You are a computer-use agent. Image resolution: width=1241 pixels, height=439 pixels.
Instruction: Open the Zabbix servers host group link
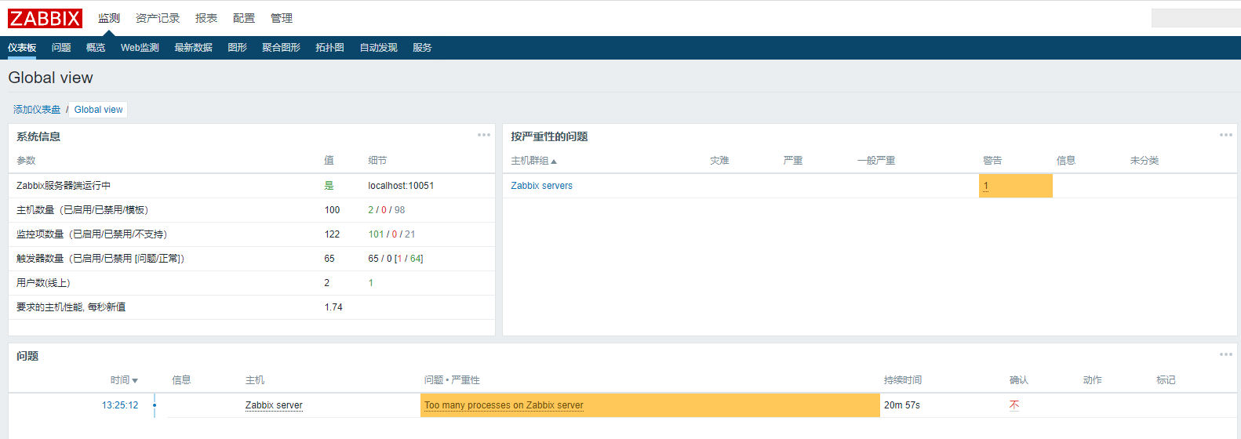pyautogui.click(x=541, y=186)
